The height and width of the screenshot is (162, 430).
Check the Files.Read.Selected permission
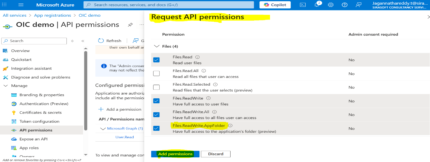coord(156,87)
